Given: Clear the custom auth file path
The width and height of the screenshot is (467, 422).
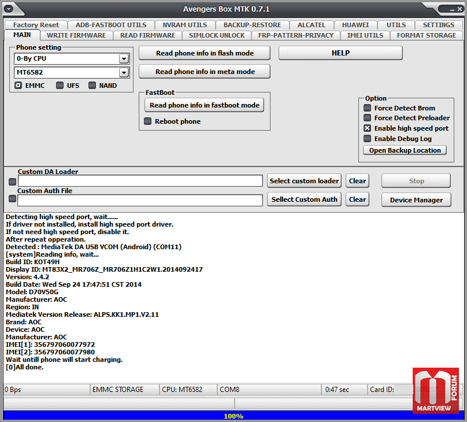Looking at the screenshot, I should pos(357,199).
